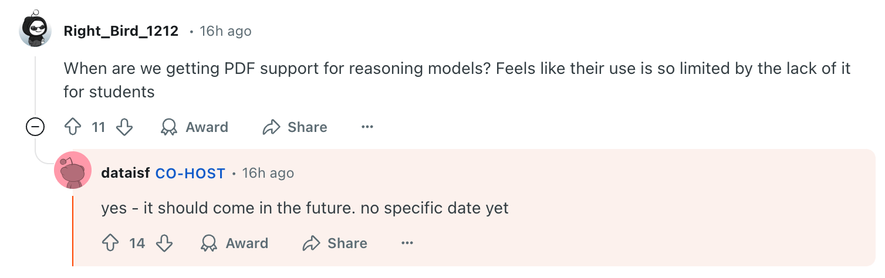Viewport: 885px width, 278px height.
Task: Downvote dataisf's reply
Action: coord(164,243)
